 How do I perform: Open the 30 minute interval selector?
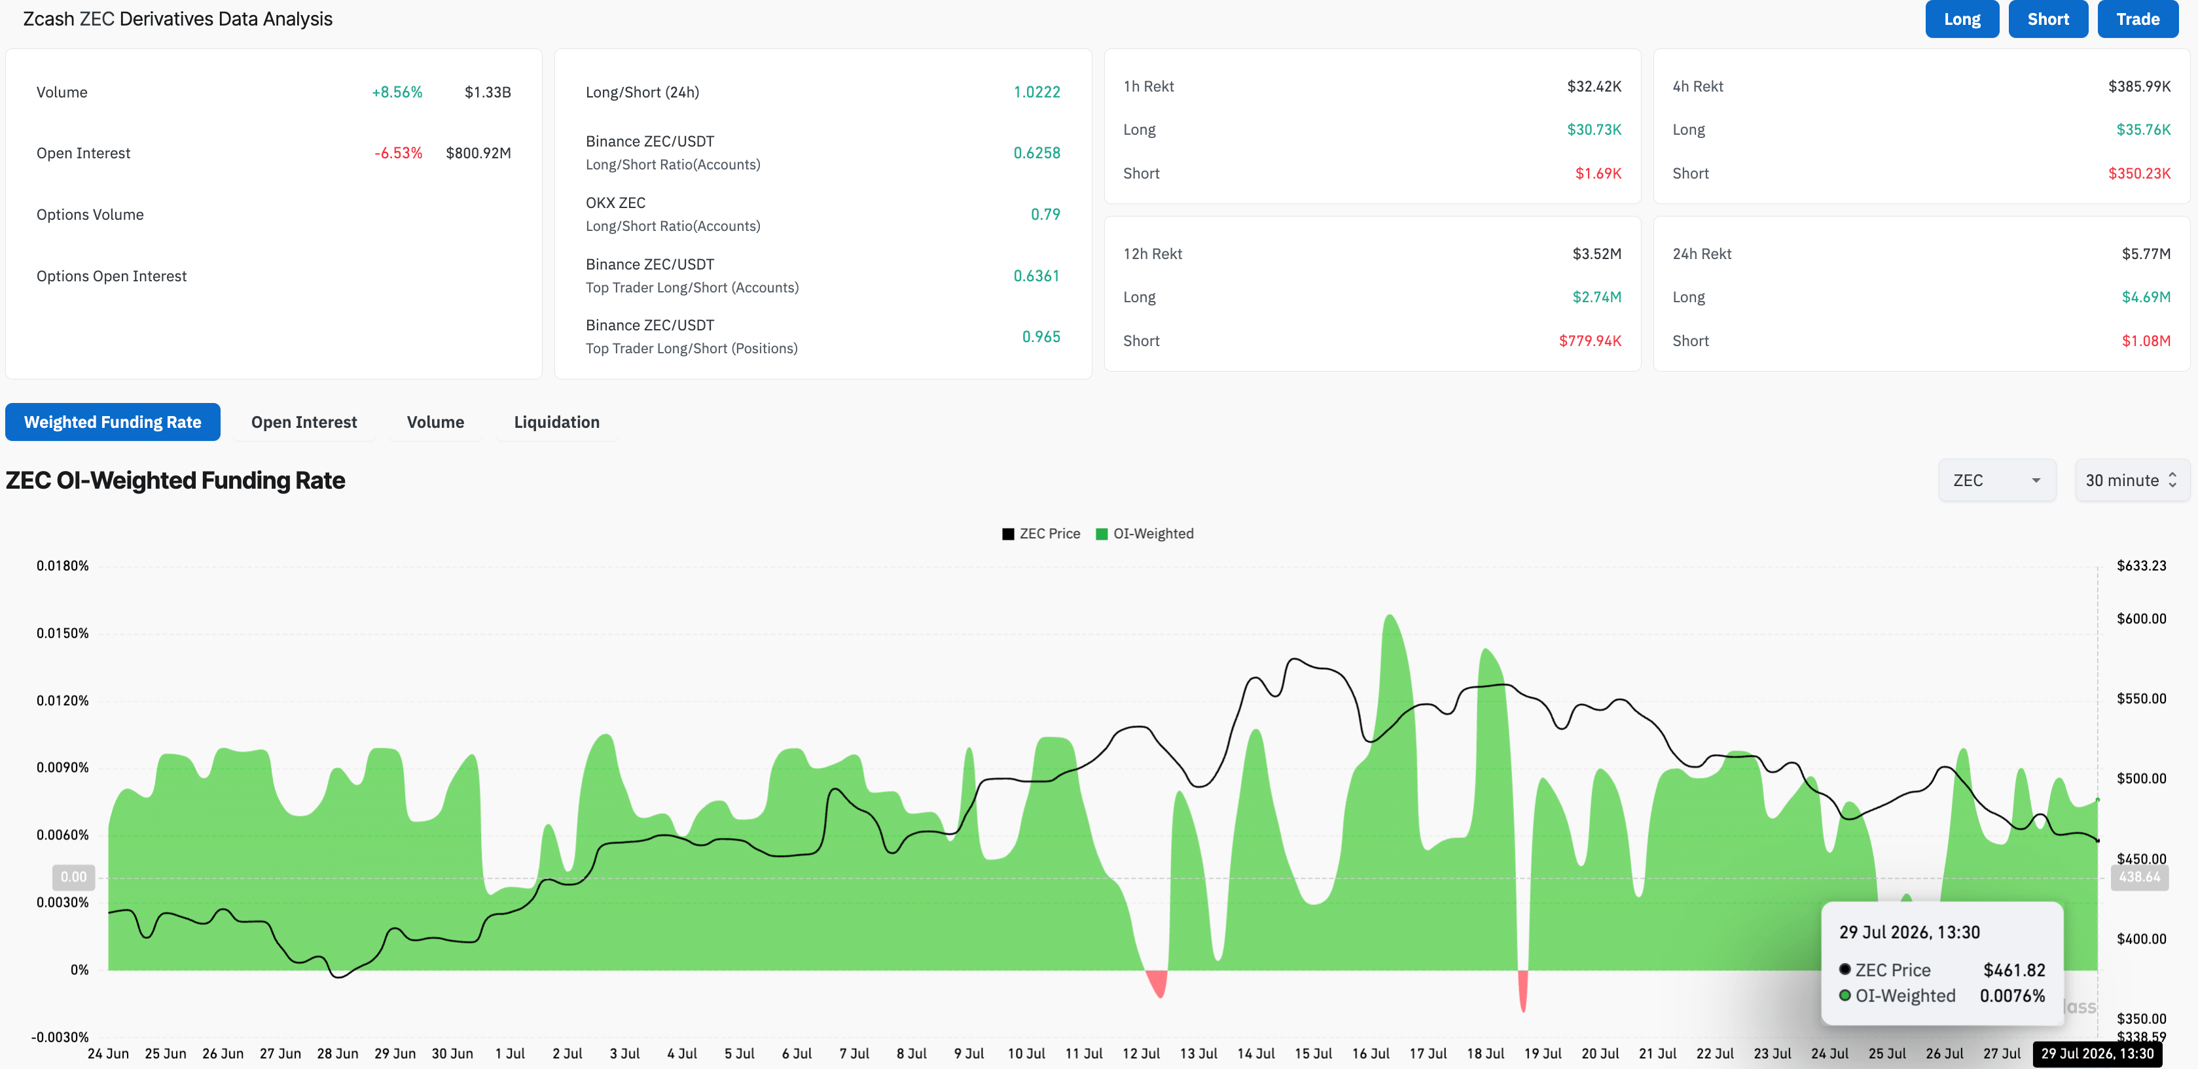(2131, 480)
